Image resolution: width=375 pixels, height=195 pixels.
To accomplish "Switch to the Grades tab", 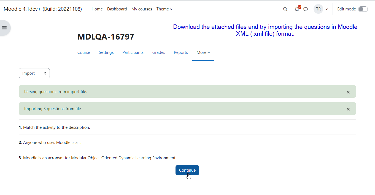I will [159, 52].
